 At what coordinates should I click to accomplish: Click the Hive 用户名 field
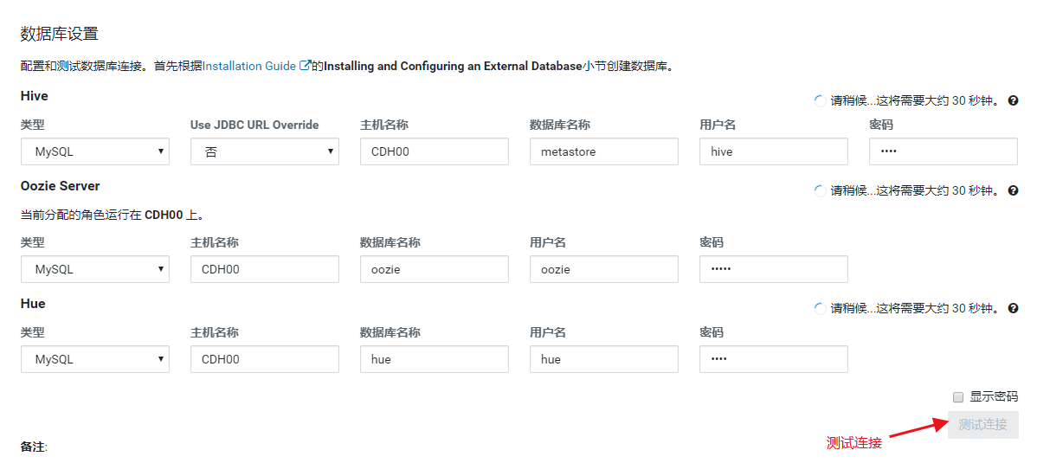click(x=774, y=151)
